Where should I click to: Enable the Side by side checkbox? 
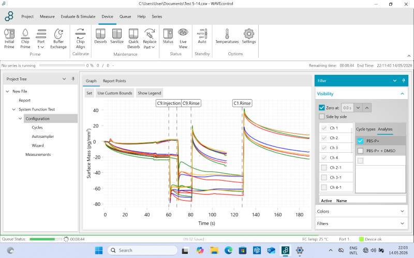(321, 117)
